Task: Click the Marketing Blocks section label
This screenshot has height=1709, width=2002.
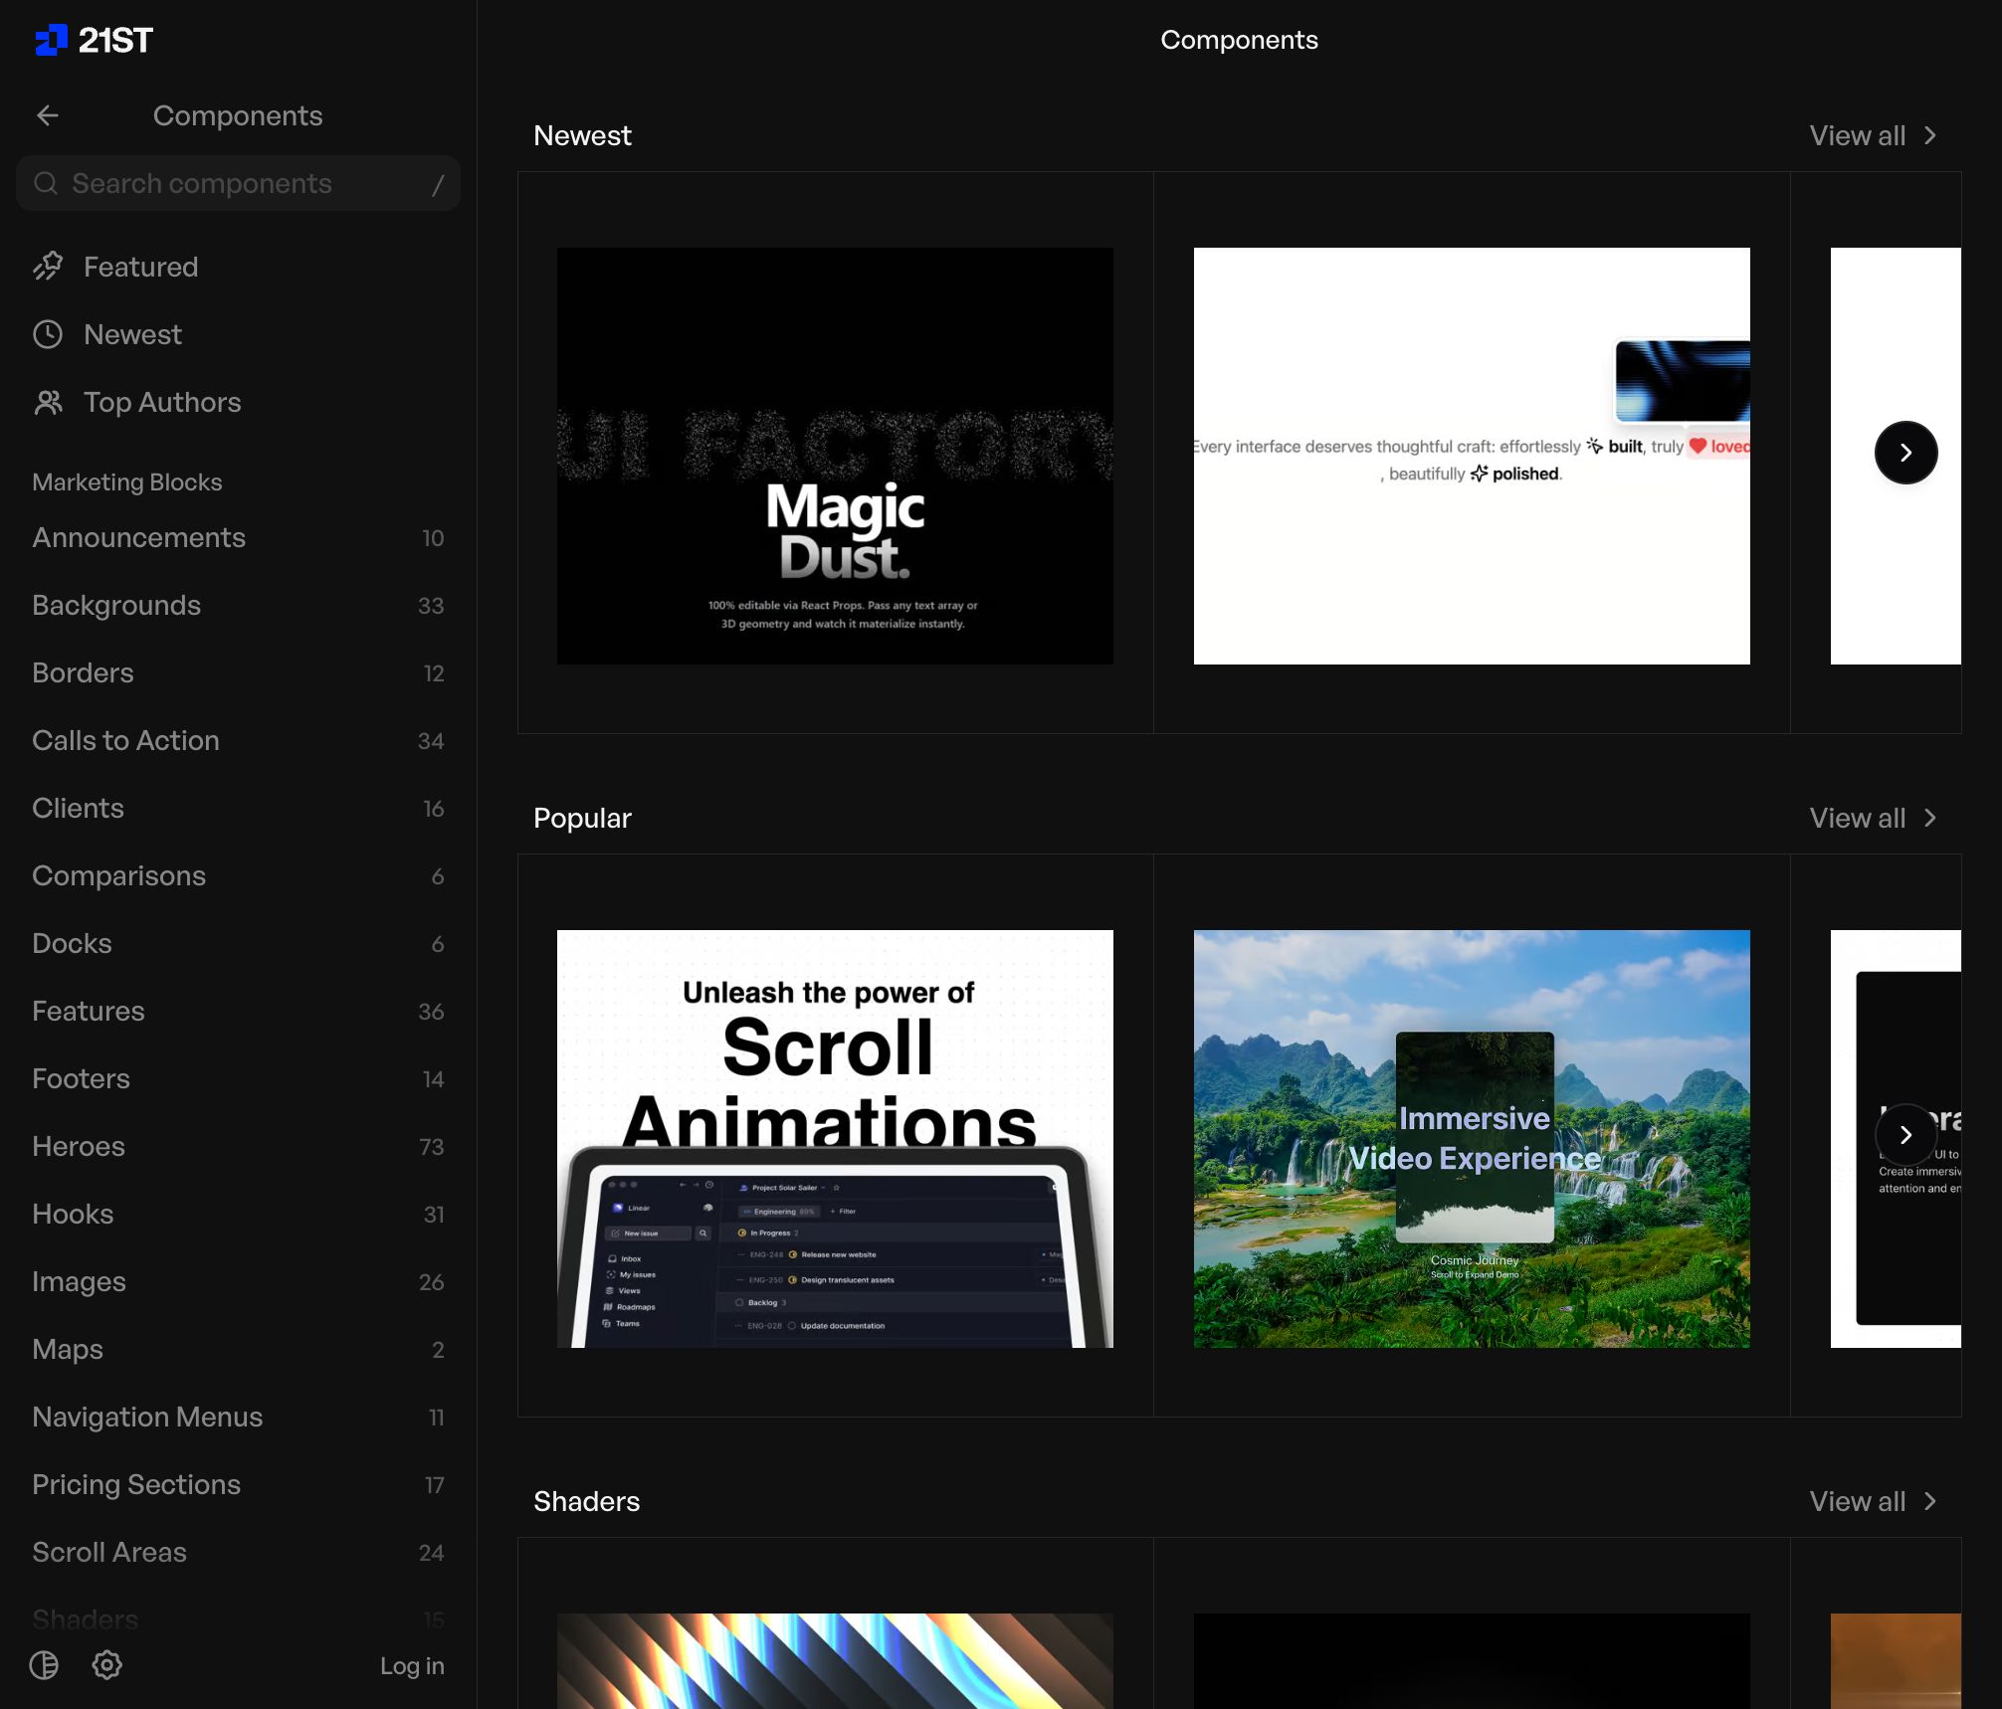Action: [127, 481]
